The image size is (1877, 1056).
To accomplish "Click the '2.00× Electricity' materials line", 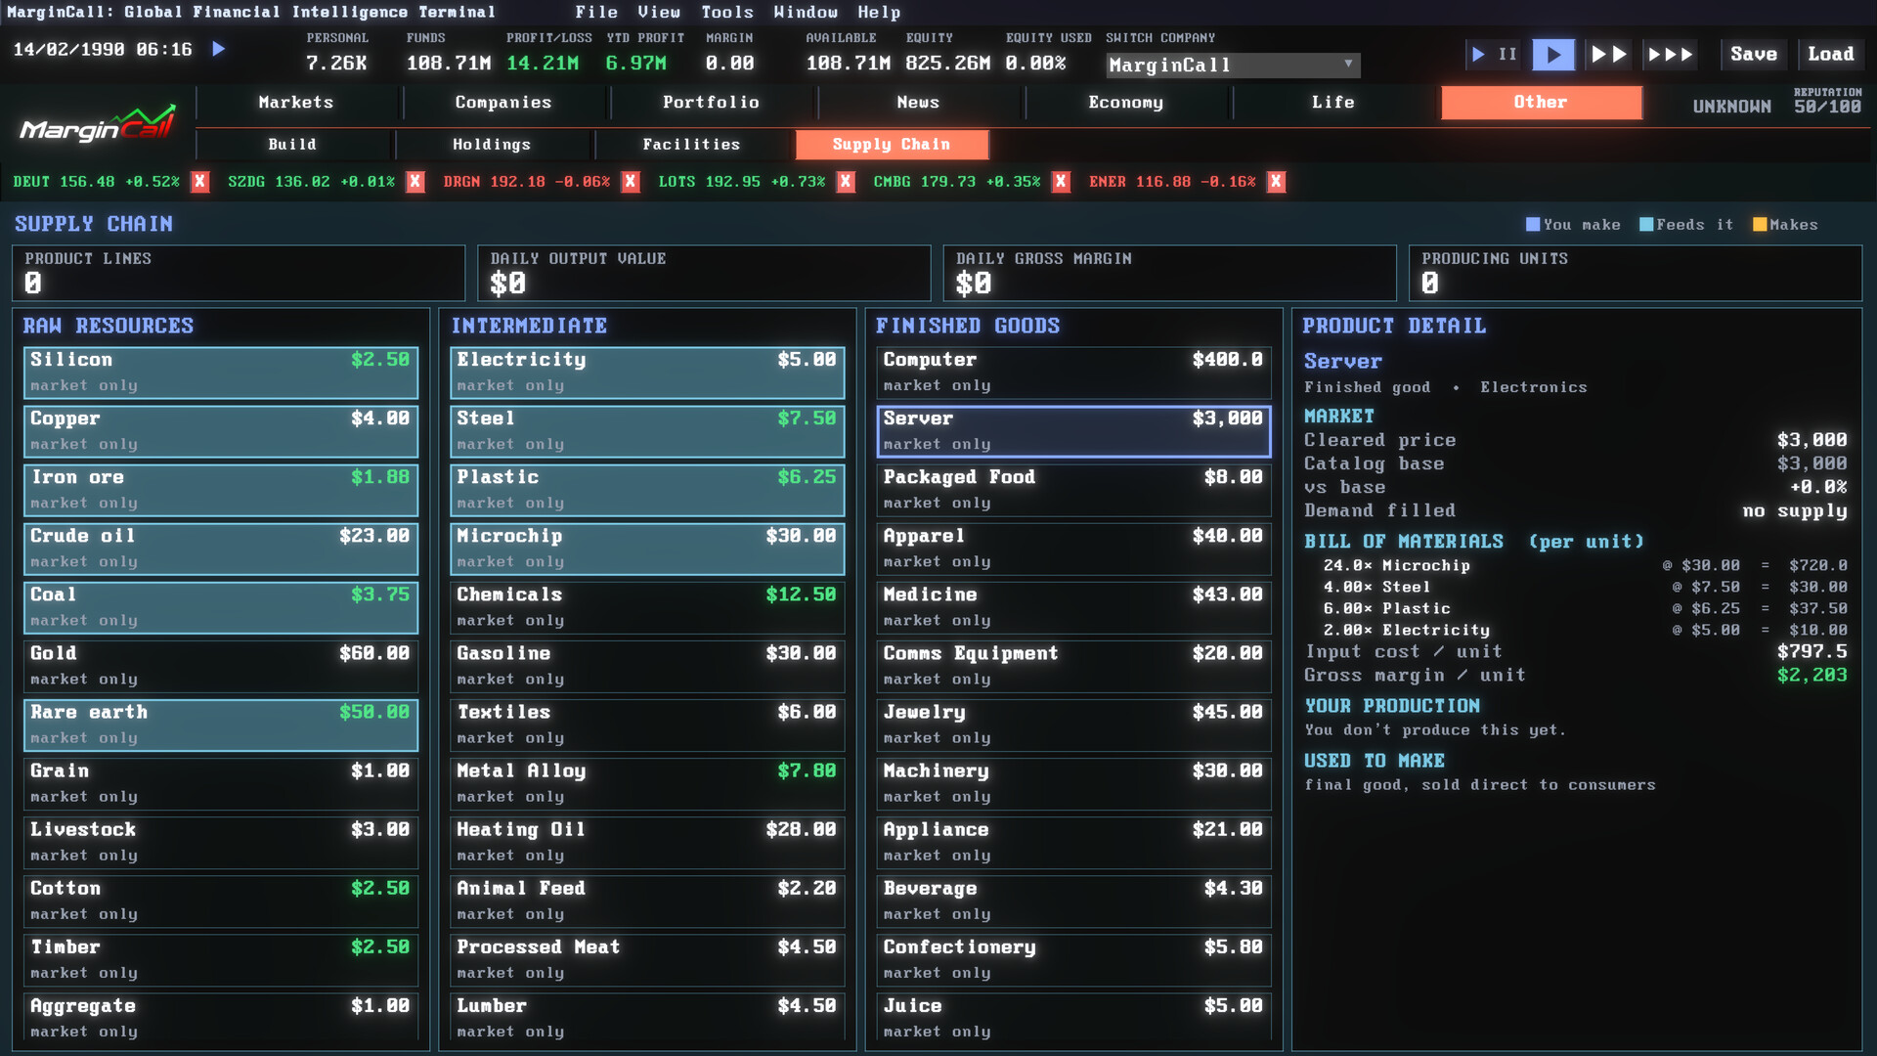I will (1585, 630).
